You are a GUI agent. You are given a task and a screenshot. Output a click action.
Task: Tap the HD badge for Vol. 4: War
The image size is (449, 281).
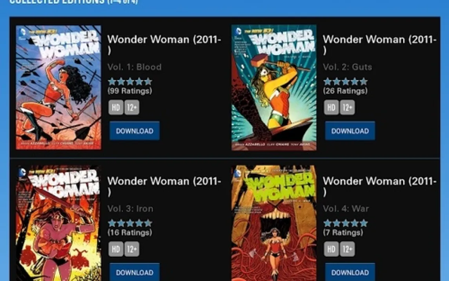pos(331,249)
